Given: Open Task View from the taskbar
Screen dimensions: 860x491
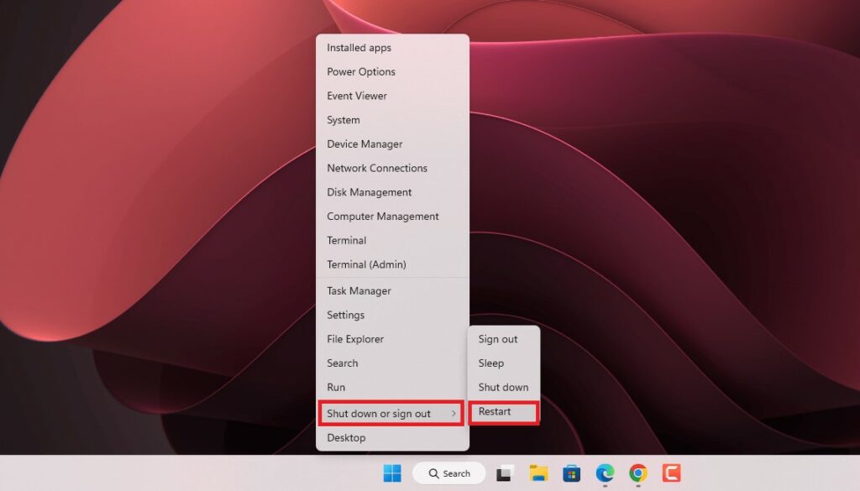Looking at the screenshot, I should click(x=505, y=473).
